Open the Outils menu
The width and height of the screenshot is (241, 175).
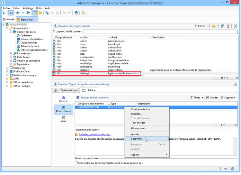[39, 8]
